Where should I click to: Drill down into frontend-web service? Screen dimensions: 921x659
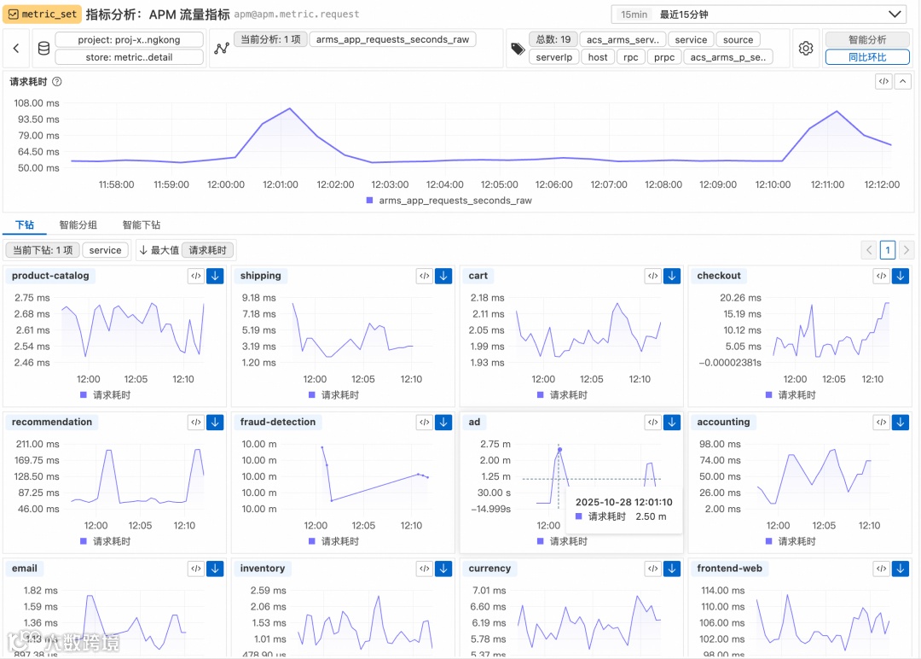(901, 569)
